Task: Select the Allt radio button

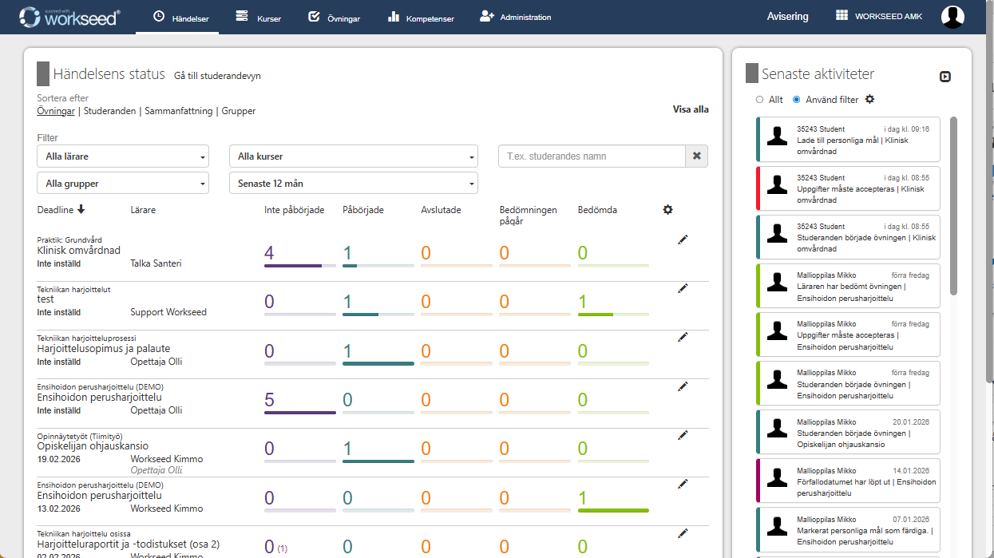Action: click(759, 100)
